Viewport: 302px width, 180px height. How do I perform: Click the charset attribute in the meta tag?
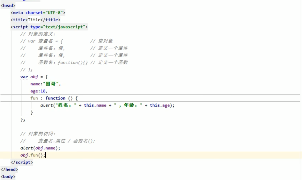pyautogui.click(x=34, y=13)
